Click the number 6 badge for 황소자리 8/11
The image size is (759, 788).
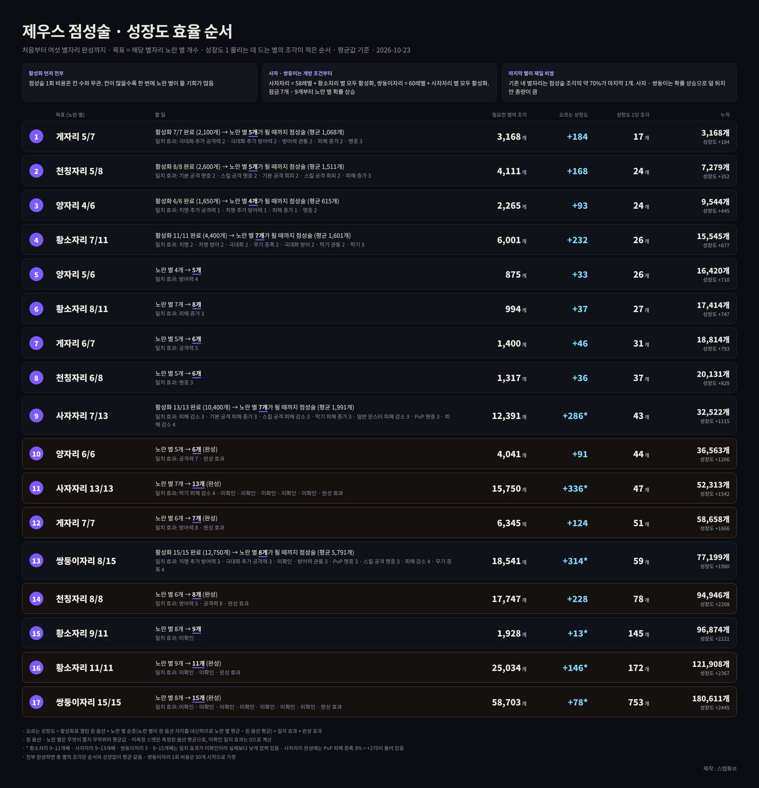[36, 309]
